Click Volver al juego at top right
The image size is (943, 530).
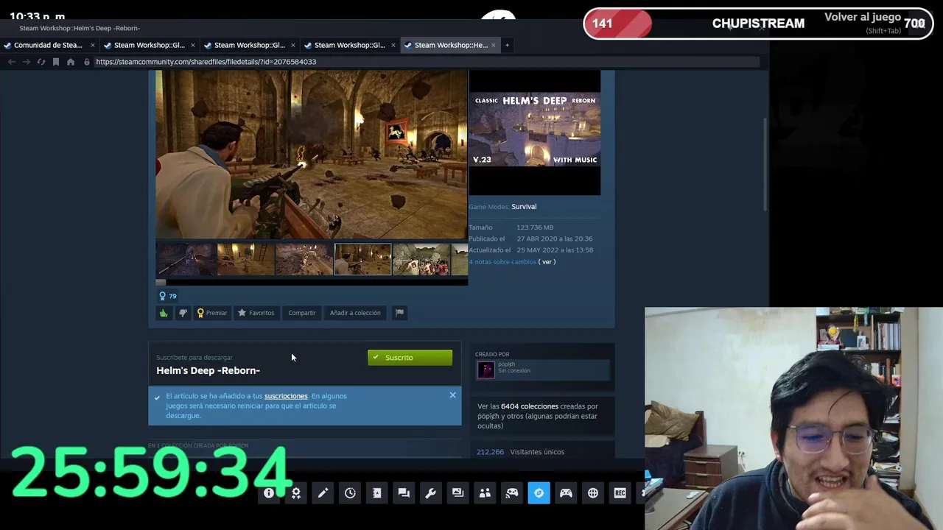(x=863, y=17)
